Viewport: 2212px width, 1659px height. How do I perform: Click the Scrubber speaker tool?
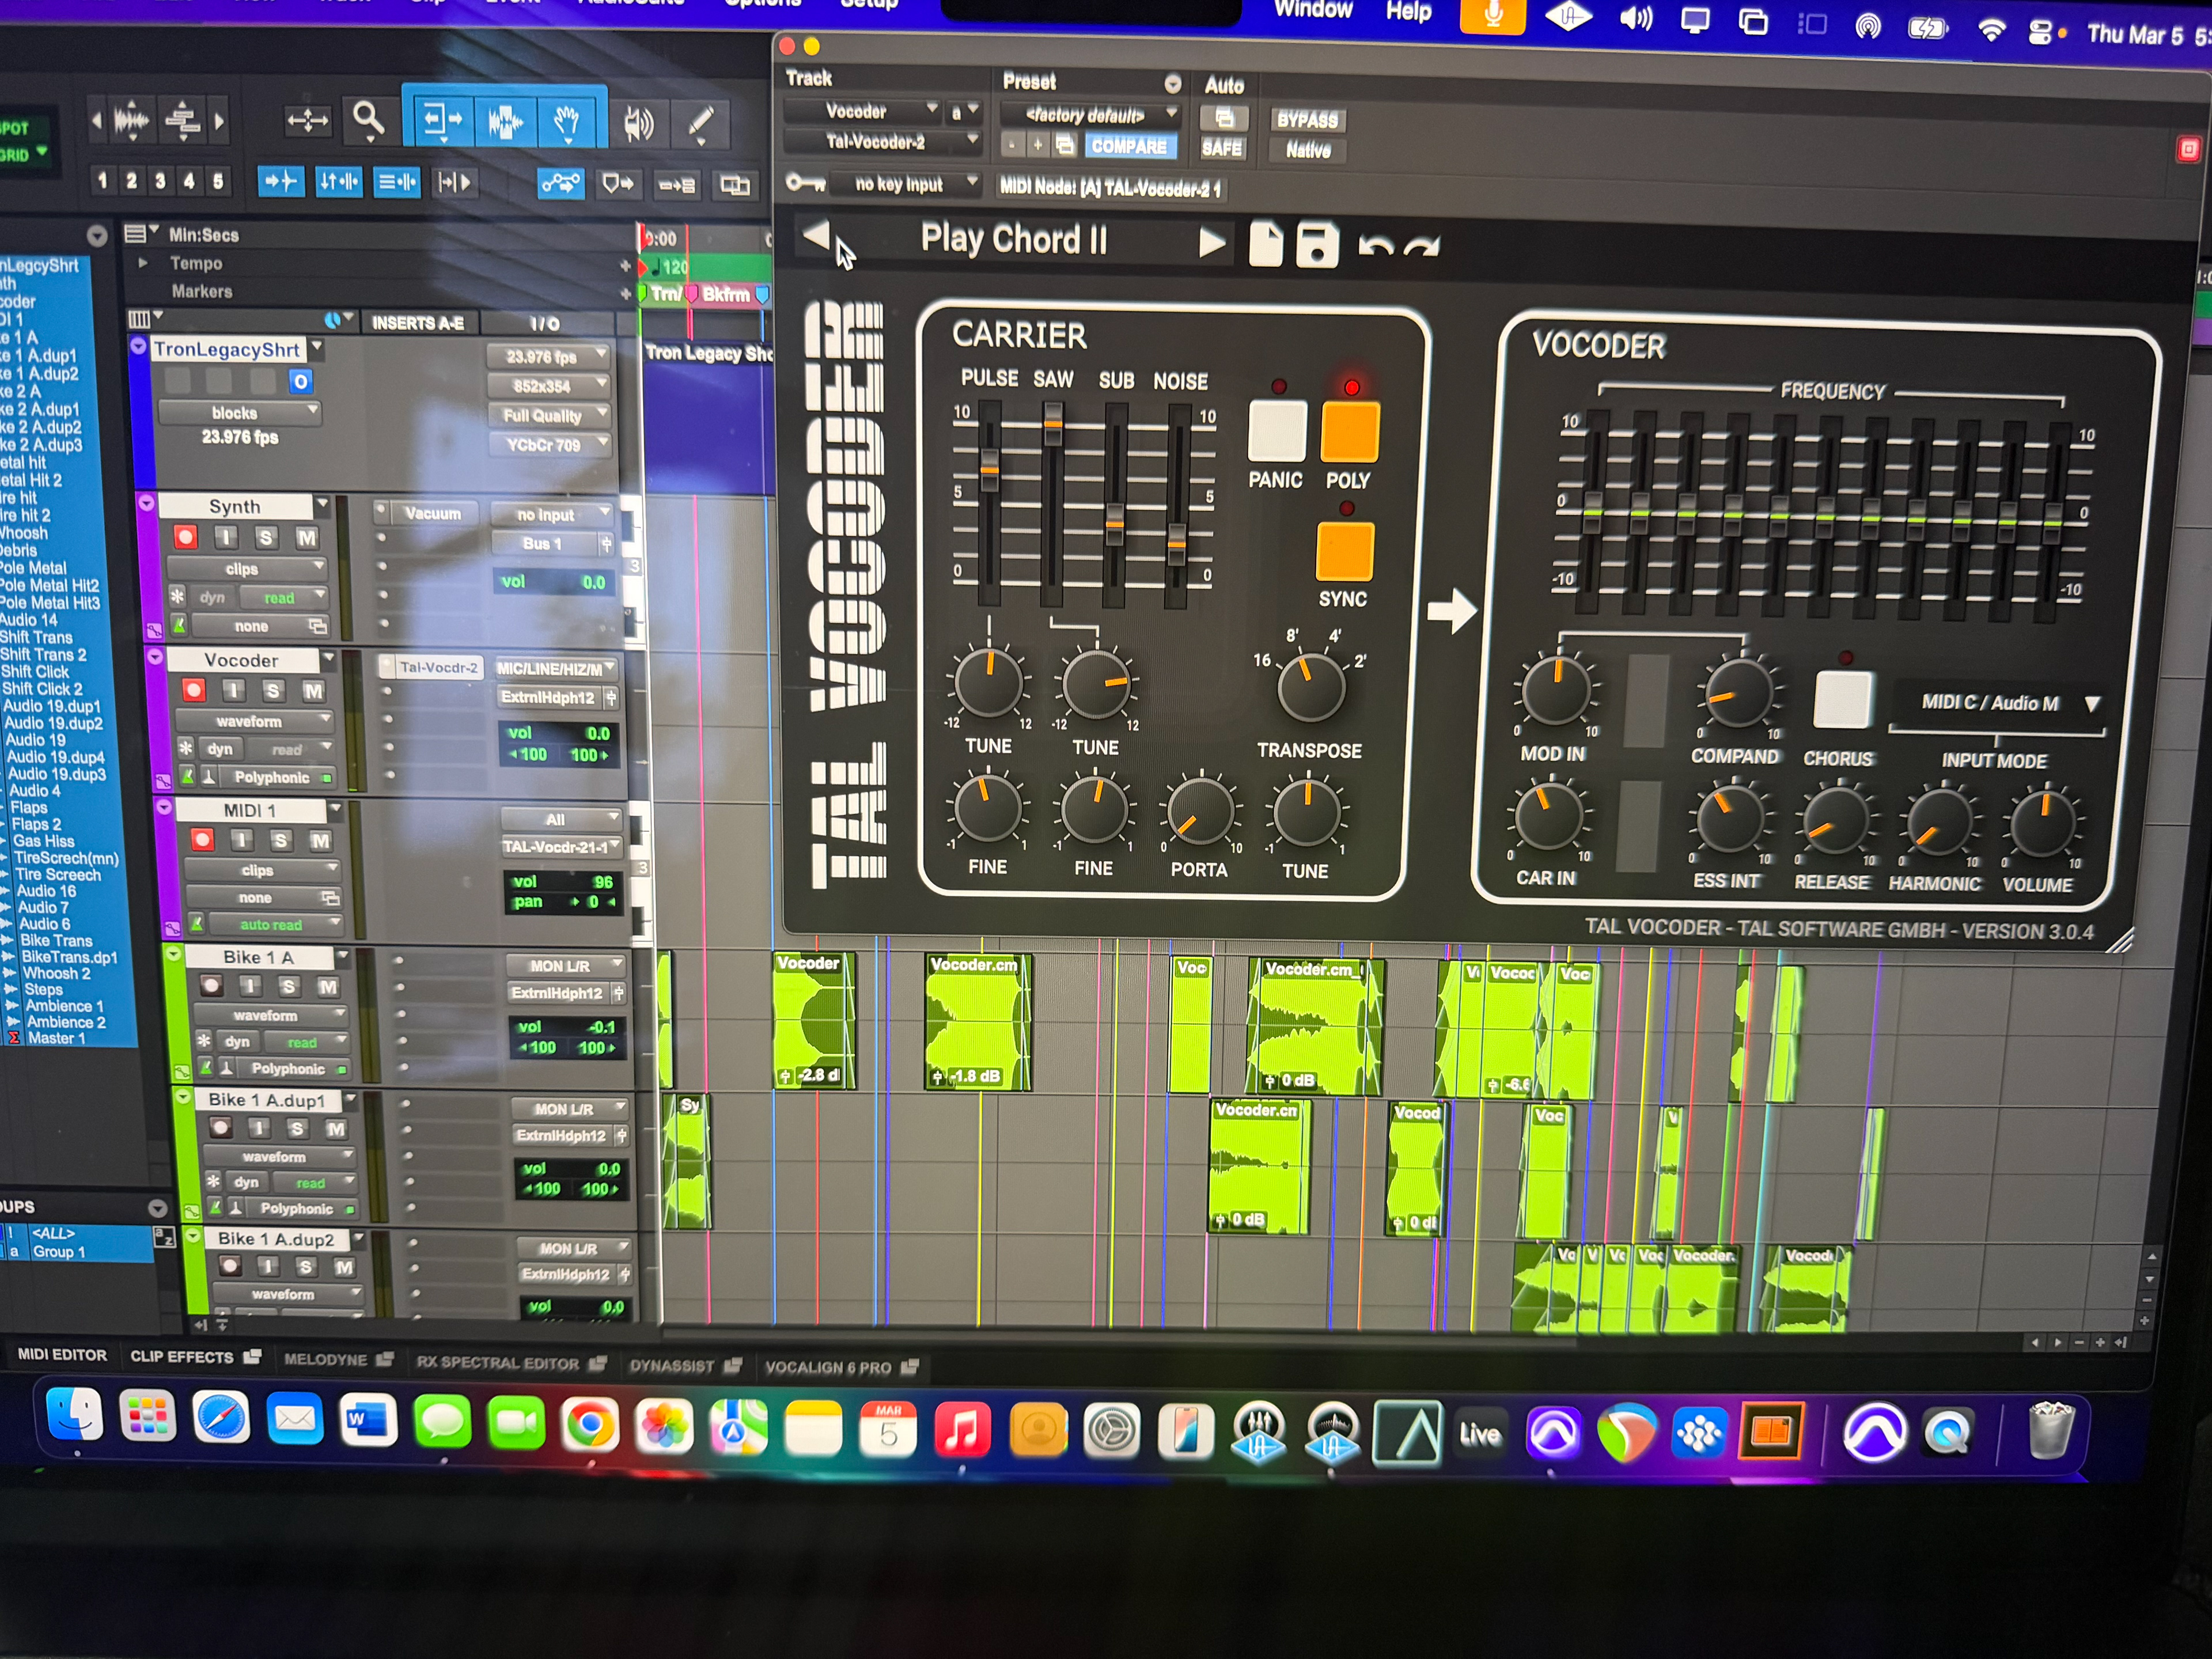638,123
